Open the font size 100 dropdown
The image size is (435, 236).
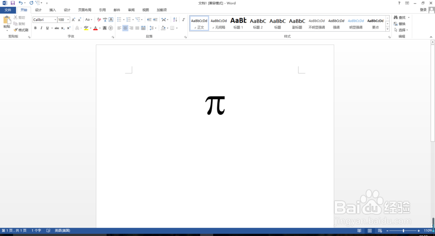pyautogui.click(x=68, y=20)
